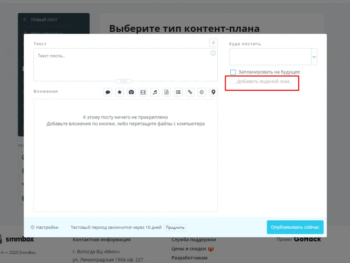
Task: Add copyright source icon
Action: (202, 92)
